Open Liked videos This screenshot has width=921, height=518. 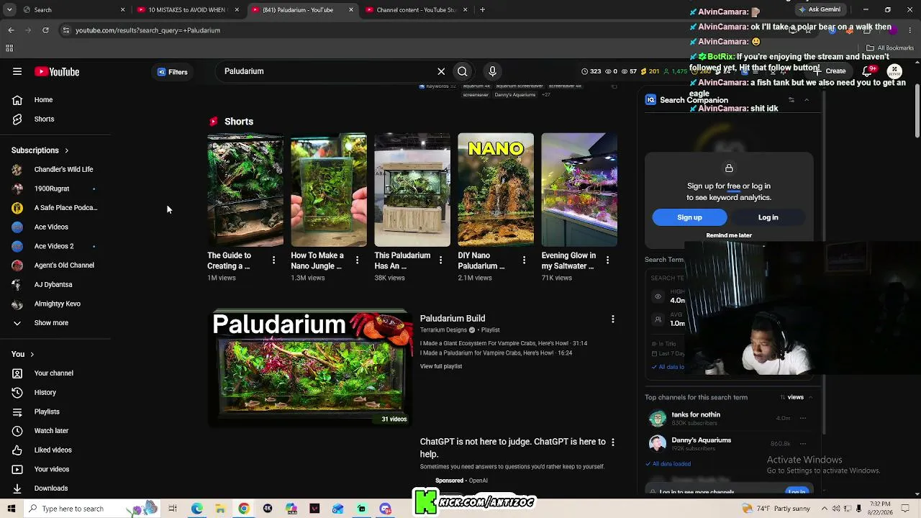click(55, 450)
